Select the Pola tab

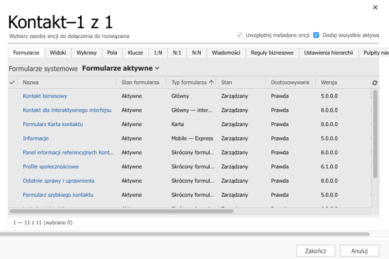[x=112, y=53]
